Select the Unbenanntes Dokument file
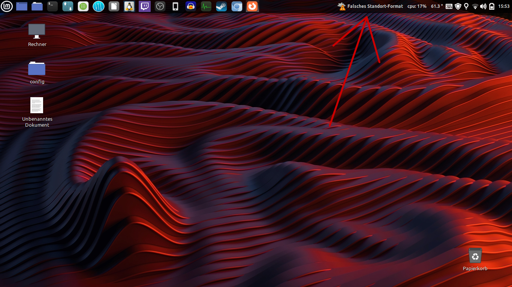Screen dimensions: 512x287 click(x=37, y=112)
